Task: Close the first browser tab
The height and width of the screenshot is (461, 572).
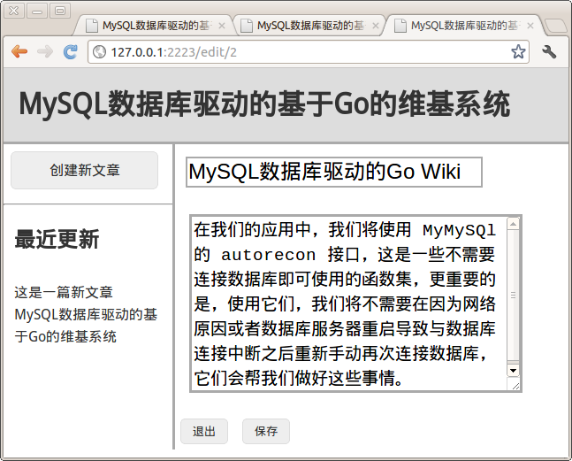Action: [222, 27]
